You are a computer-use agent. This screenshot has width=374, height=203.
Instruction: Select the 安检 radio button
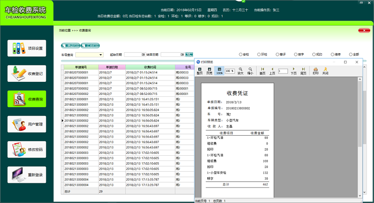click(x=241, y=55)
